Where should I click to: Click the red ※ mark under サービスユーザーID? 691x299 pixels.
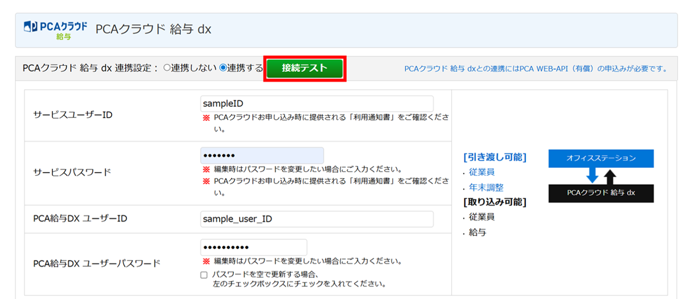pyautogui.click(x=206, y=117)
